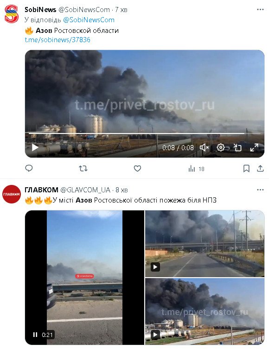Bookmark the SobiNews tweet

click(246, 169)
